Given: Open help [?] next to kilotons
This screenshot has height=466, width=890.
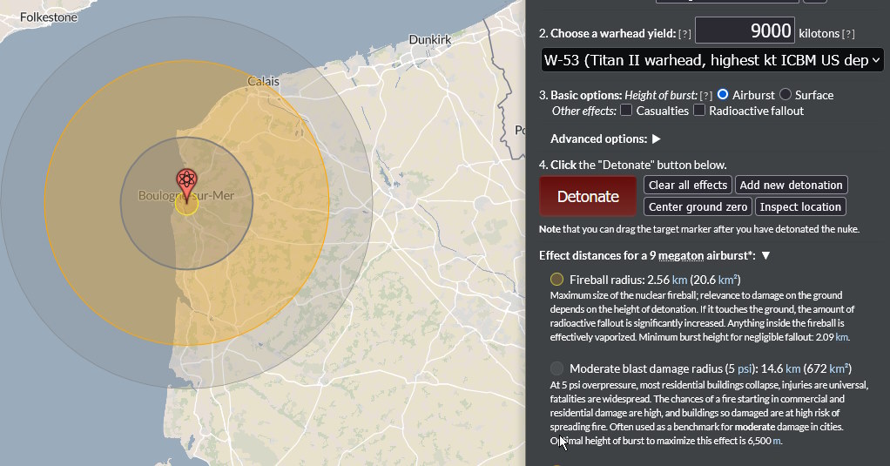Looking at the screenshot, I should pos(848,34).
